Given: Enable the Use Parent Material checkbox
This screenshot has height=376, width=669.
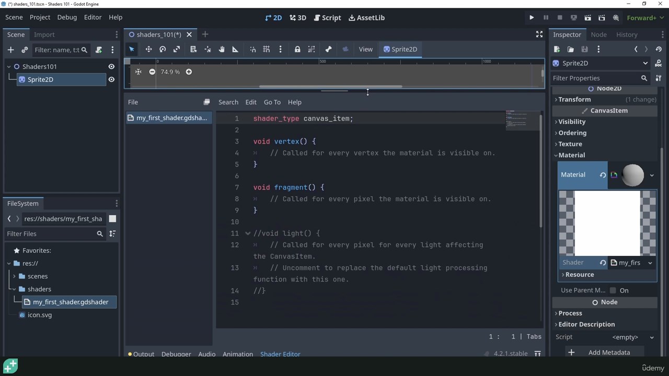Looking at the screenshot, I should click(613, 290).
